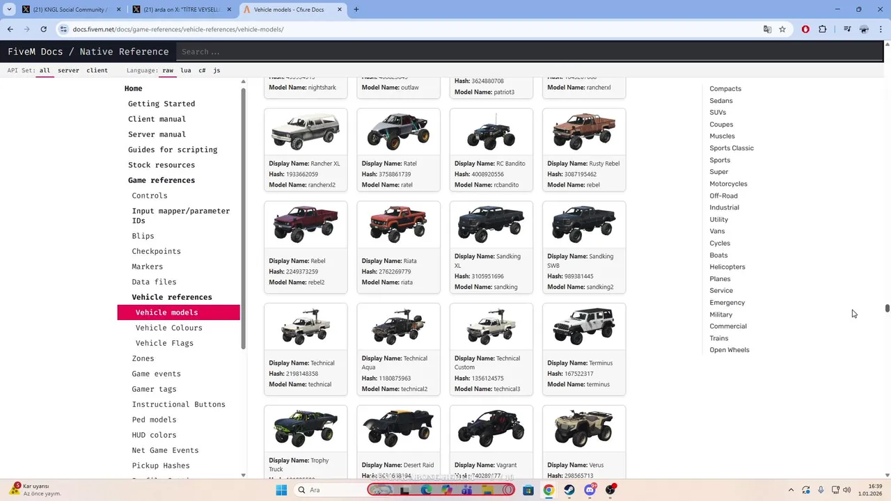The image size is (891, 501).
Task: Switch language to c#
Action: (202, 70)
